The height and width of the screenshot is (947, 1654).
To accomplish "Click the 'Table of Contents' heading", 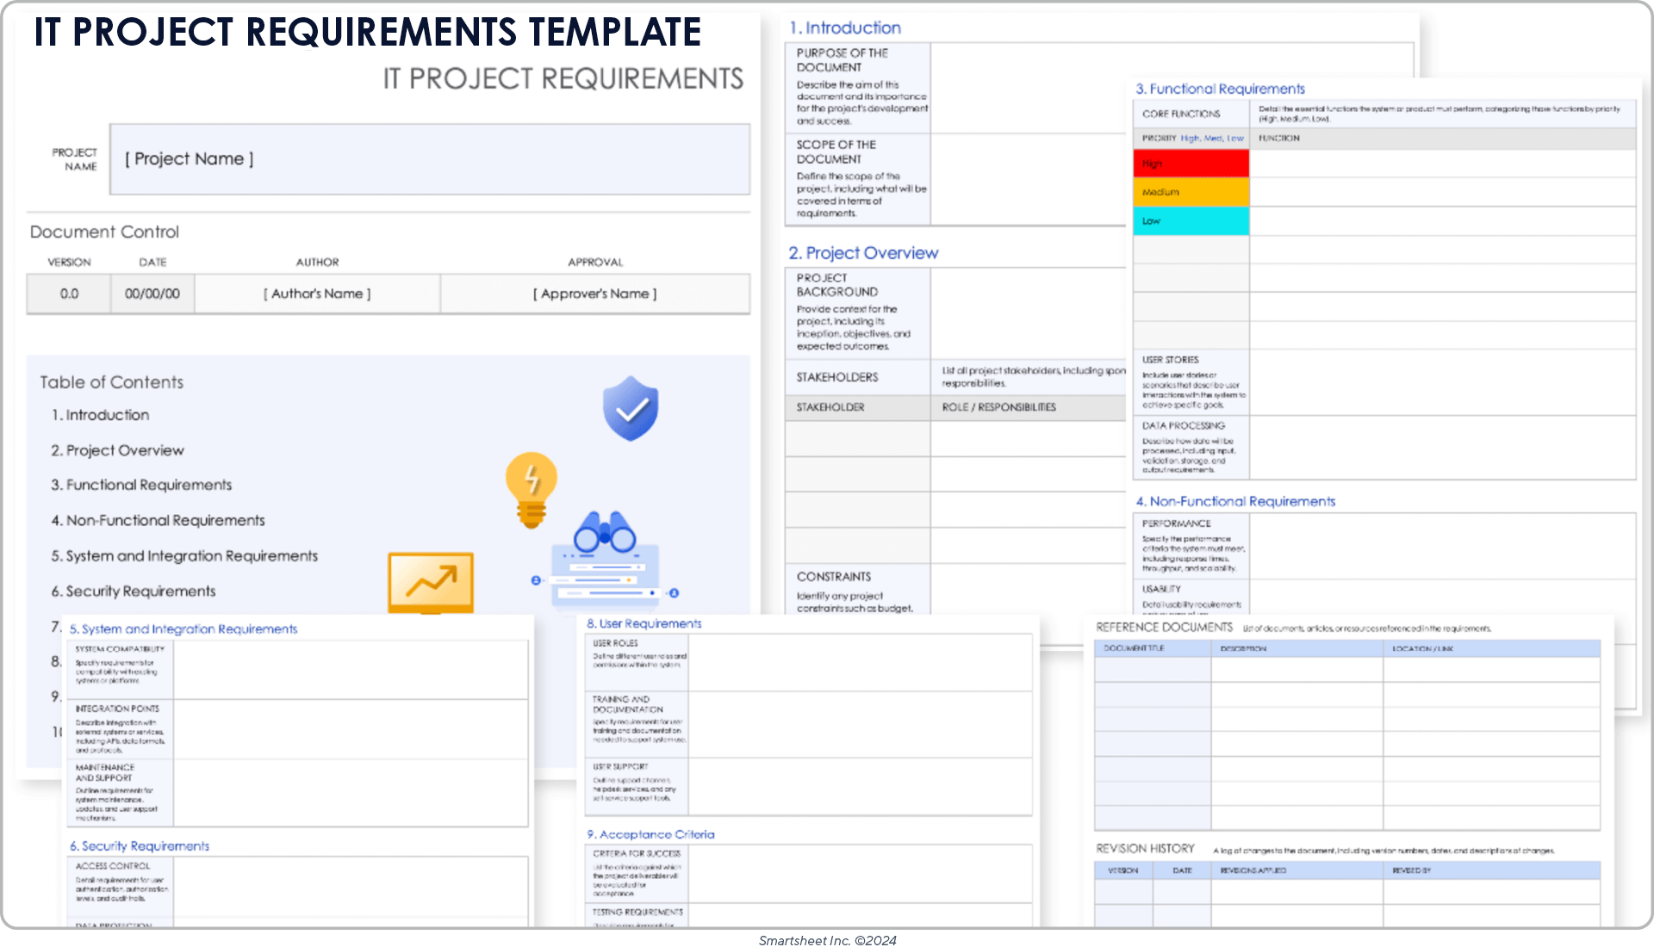I will click(x=111, y=382).
